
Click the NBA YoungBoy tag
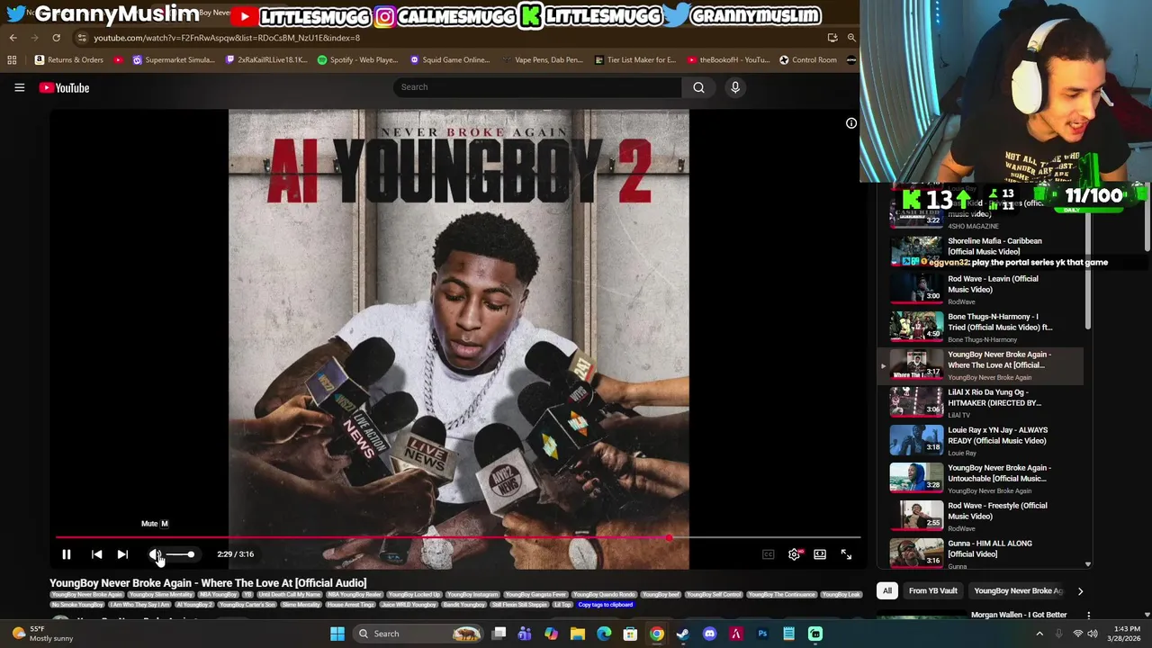click(219, 595)
